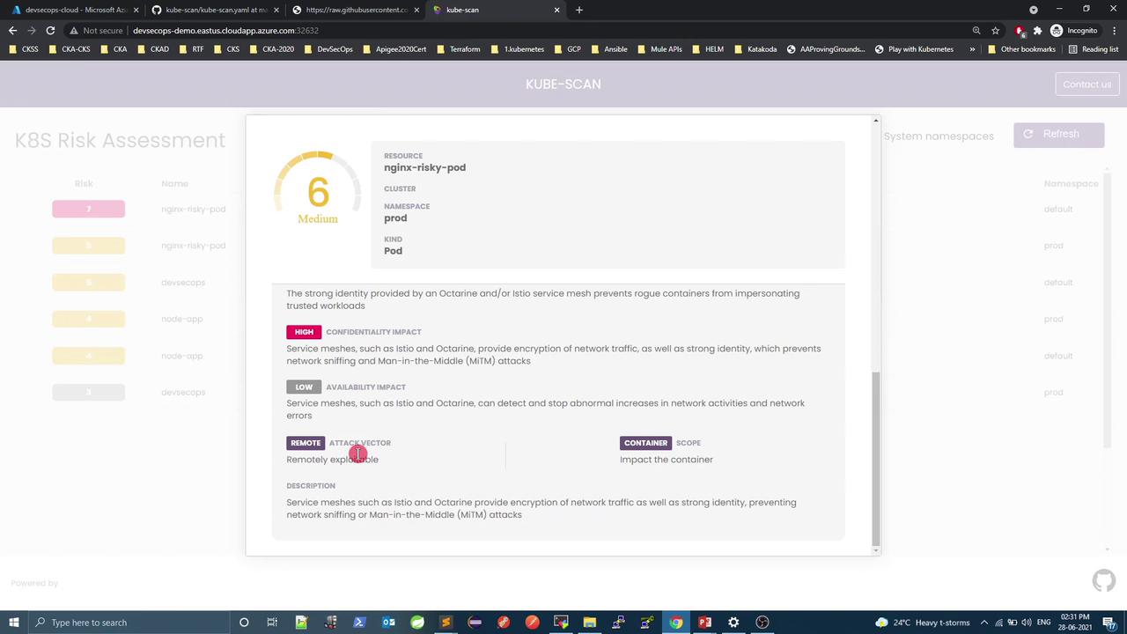This screenshot has height=634, width=1127.
Task: Open the Extensions puzzle icon
Action: point(1037,30)
